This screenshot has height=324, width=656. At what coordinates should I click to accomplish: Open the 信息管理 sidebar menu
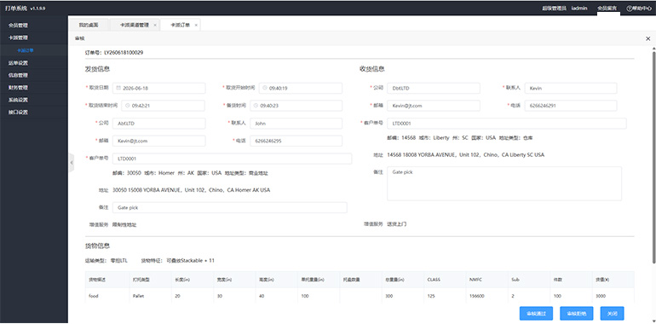(34, 75)
